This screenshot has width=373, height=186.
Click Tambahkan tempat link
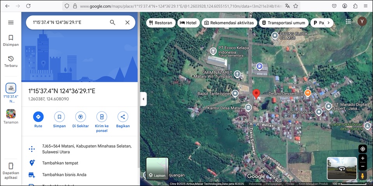[60, 163]
